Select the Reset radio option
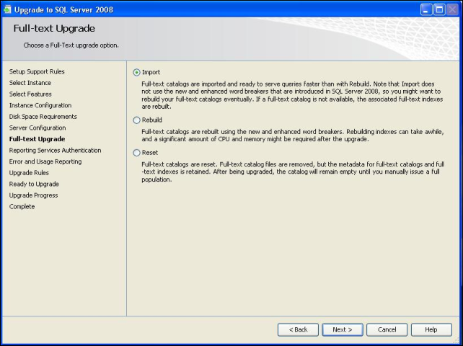 click(136, 153)
